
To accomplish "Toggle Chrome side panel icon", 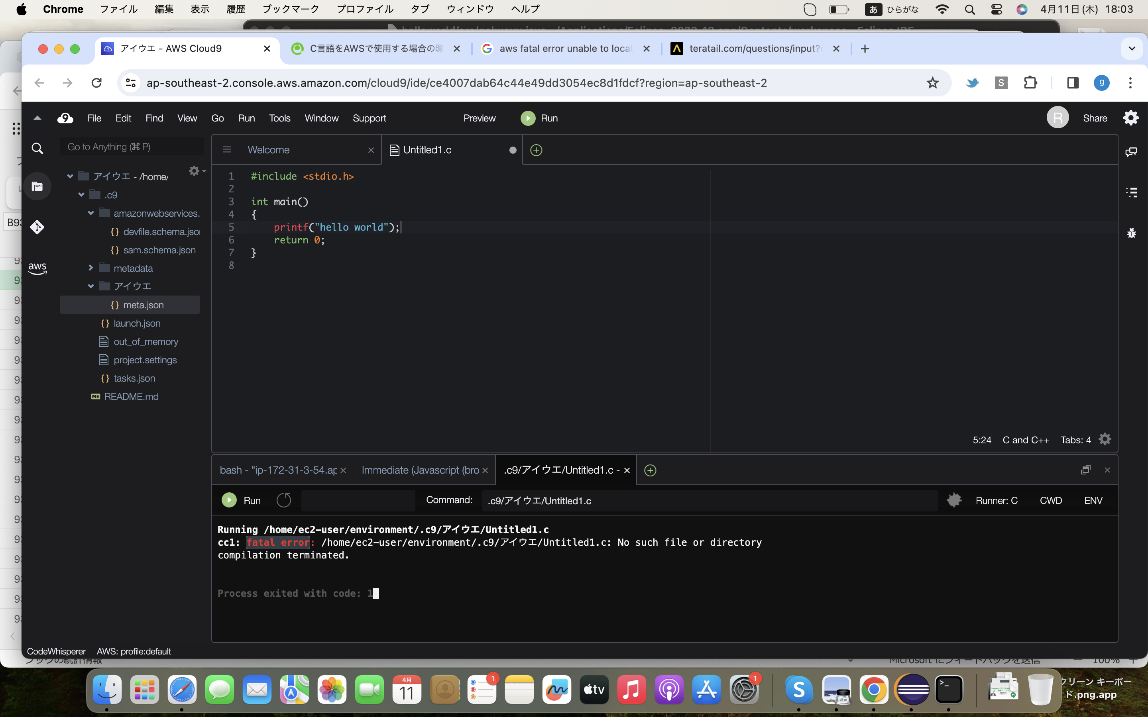I will tap(1073, 83).
